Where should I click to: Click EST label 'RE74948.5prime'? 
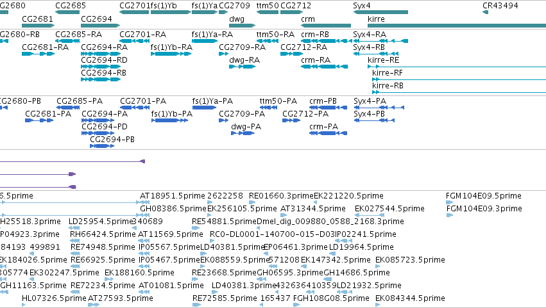coord(103,247)
